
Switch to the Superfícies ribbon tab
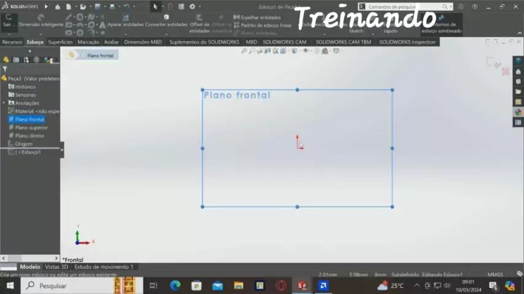click(x=60, y=42)
